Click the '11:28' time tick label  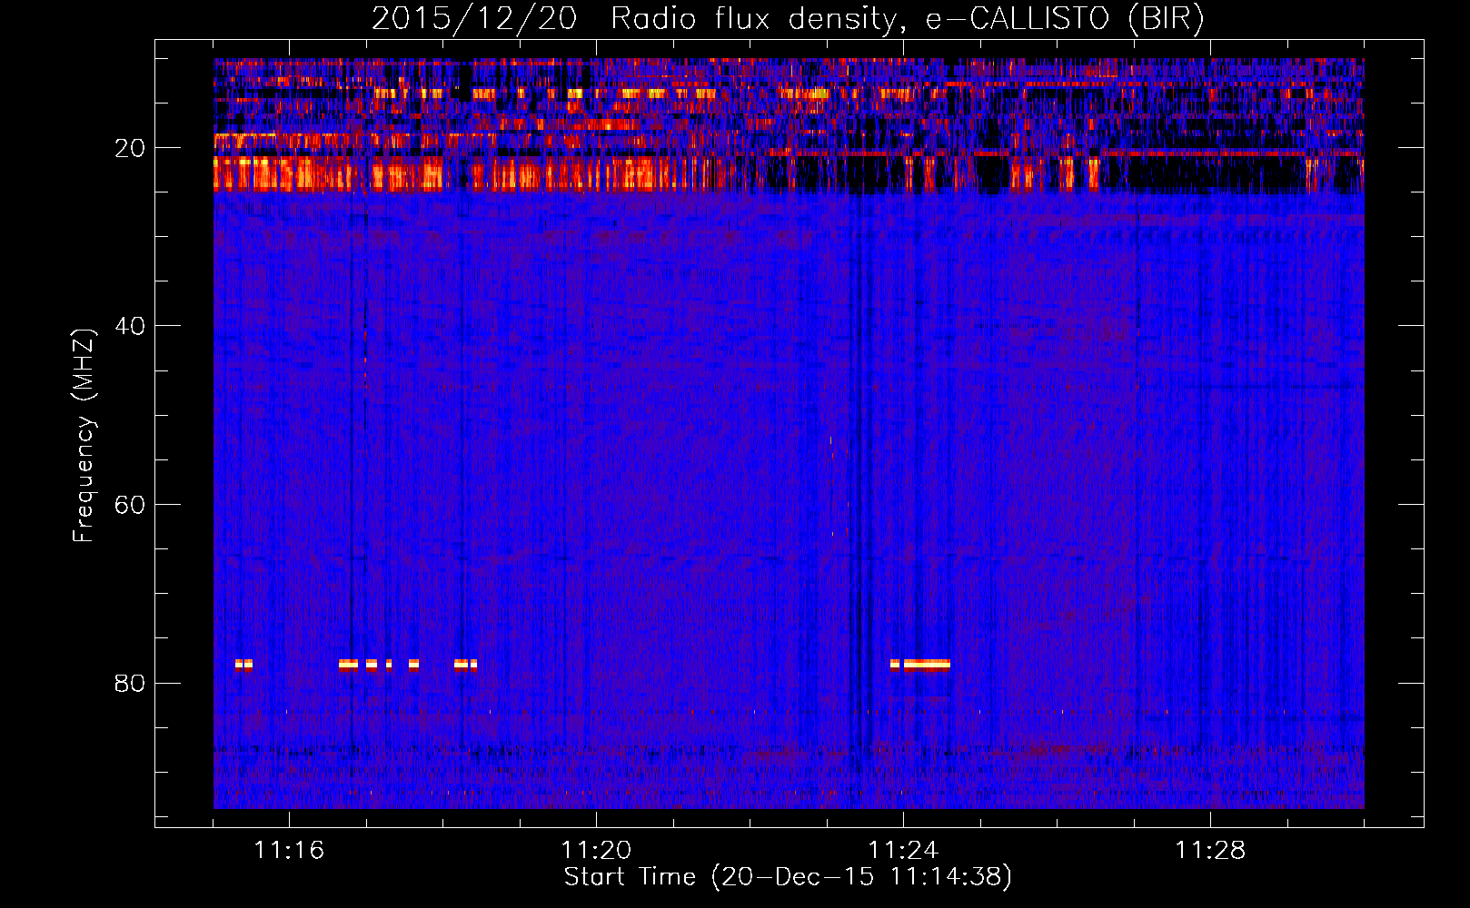coord(1210,851)
